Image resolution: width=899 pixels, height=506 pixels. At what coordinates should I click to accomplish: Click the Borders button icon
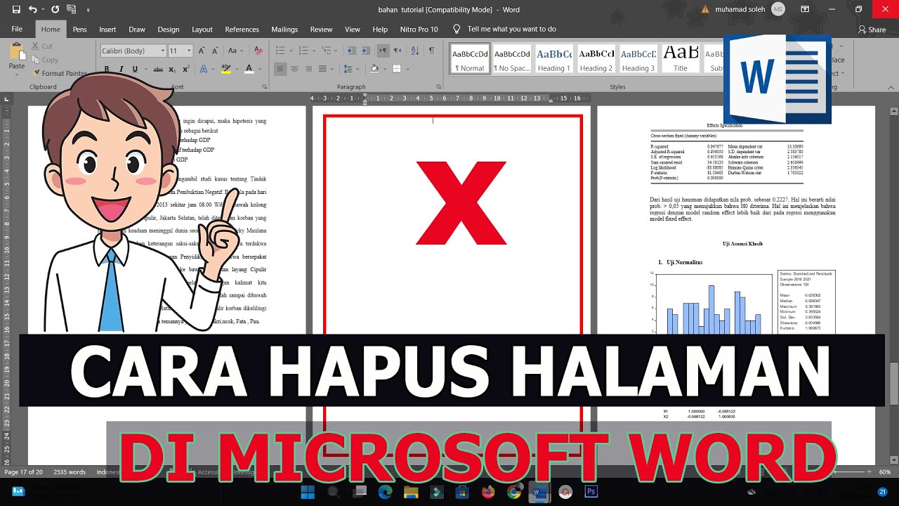[x=397, y=69]
